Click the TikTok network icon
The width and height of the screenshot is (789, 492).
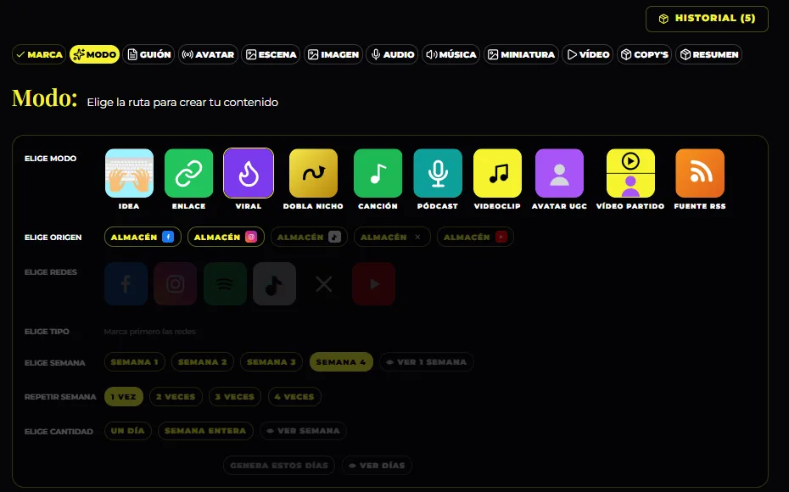click(274, 283)
